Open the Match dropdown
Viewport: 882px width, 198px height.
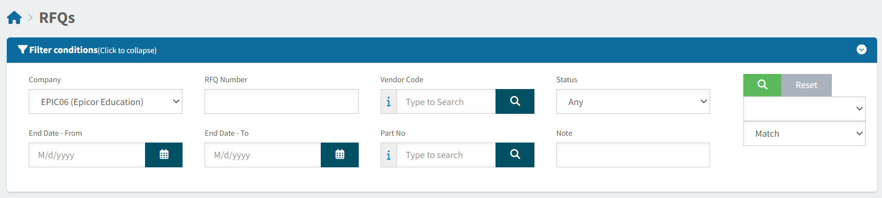point(804,134)
